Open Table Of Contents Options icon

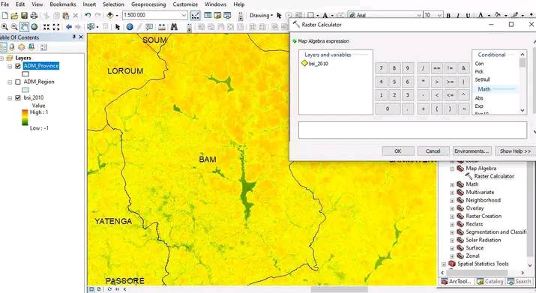[43, 47]
